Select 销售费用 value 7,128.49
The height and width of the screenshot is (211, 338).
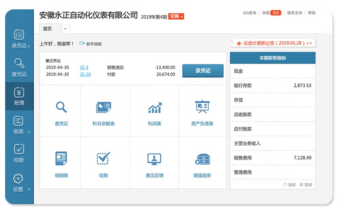coord(303,158)
